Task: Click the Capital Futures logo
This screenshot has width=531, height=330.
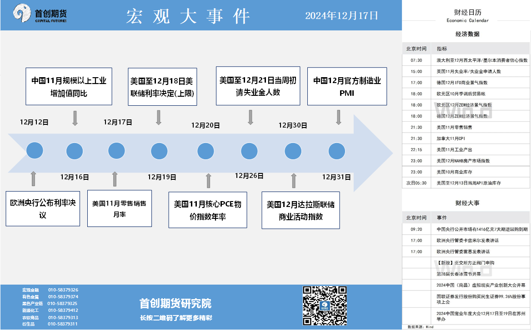Action: coord(40,14)
